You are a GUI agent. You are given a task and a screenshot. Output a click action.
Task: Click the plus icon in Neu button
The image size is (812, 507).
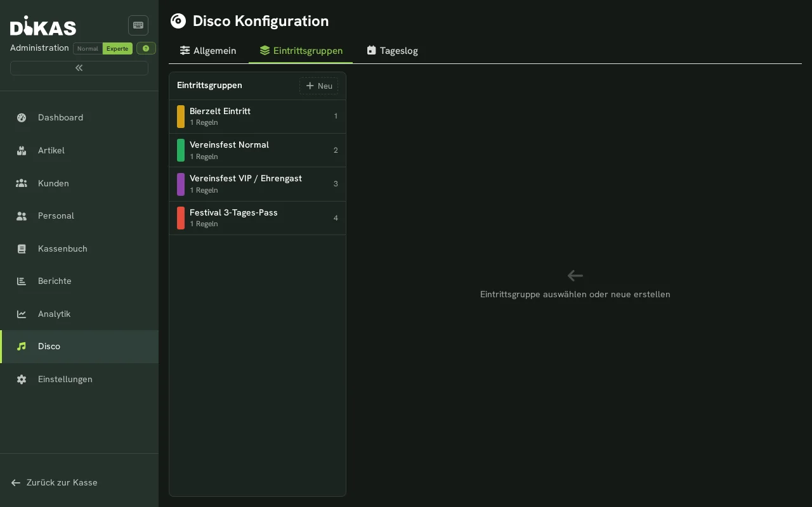click(x=310, y=86)
